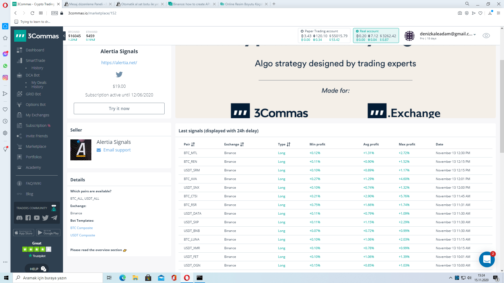Open Opera history clock icon
The width and height of the screenshot is (504, 283).
tap(5, 121)
